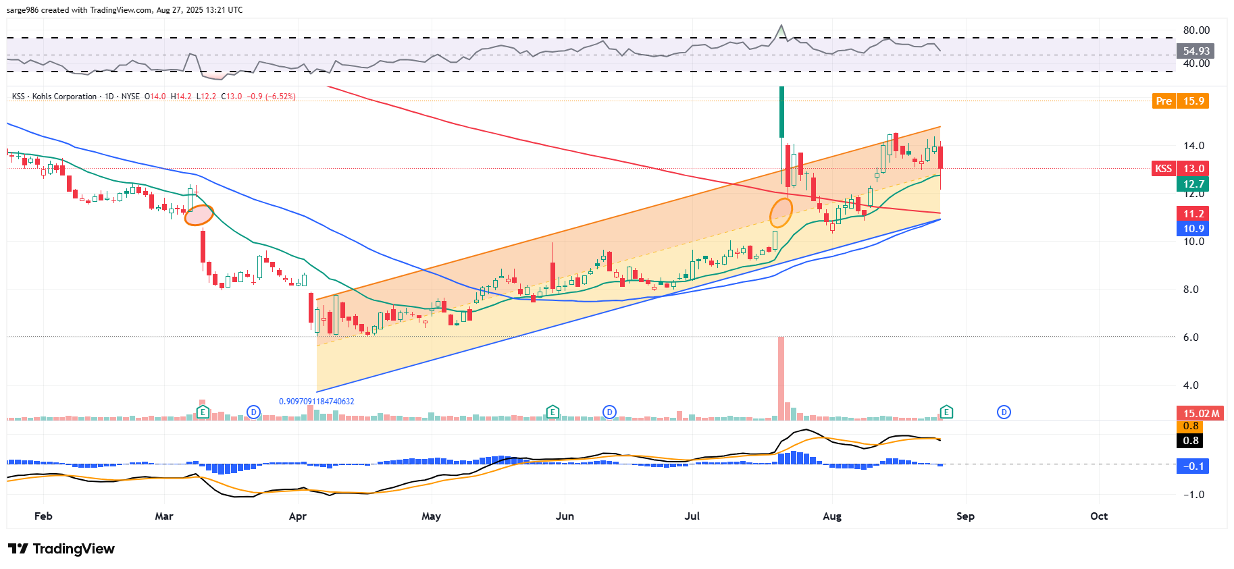Click the March earnings 'E' marker
1234x569 pixels.
[203, 412]
